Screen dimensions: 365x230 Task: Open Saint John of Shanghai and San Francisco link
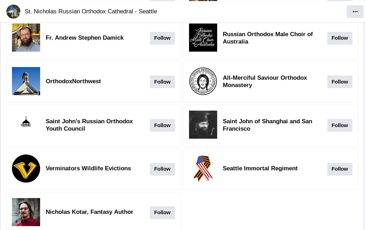[x=268, y=125]
